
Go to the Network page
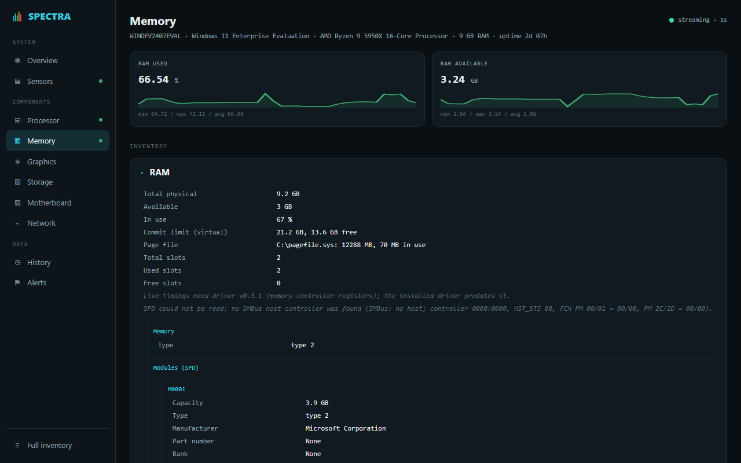[x=57, y=223]
